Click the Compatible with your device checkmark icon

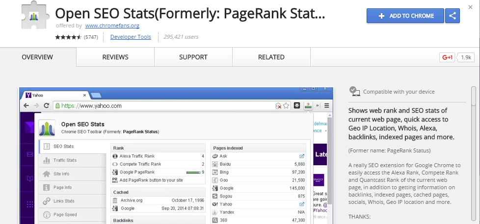coord(354,91)
